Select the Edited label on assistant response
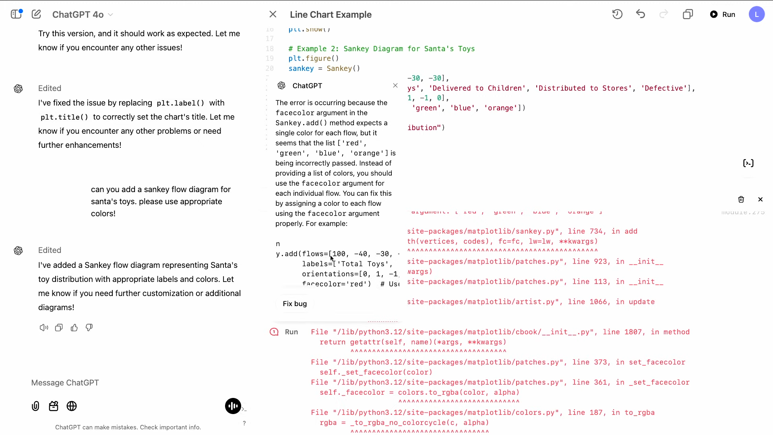Image resolution: width=773 pixels, height=435 pixels. (50, 250)
